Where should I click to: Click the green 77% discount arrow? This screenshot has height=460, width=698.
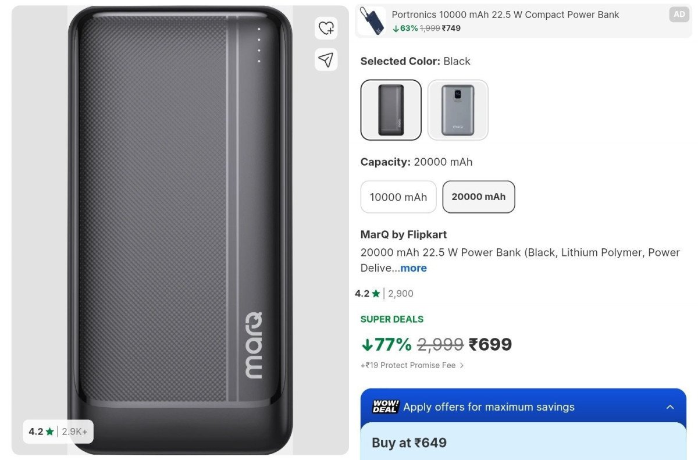[x=367, y=344]
